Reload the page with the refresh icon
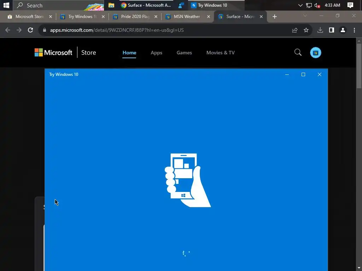362x271 pixels. (30, 30)
